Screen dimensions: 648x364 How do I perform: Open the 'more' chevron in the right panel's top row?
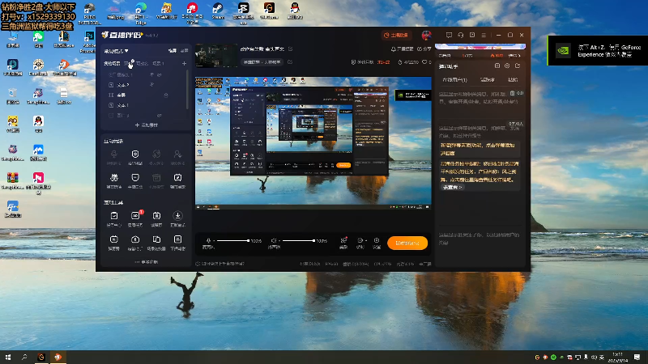tap(515, 56)
